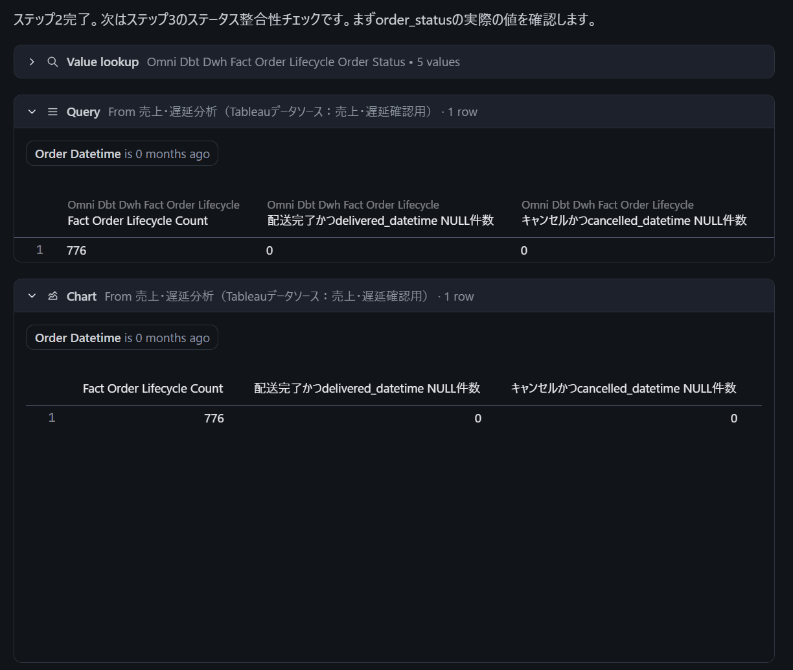Screen dimensions: 793x670
Task: Select the Chart section title
Action: [81, 296]
